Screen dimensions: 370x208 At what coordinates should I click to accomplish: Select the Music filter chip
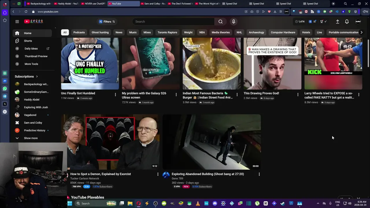tap(133, 32)
